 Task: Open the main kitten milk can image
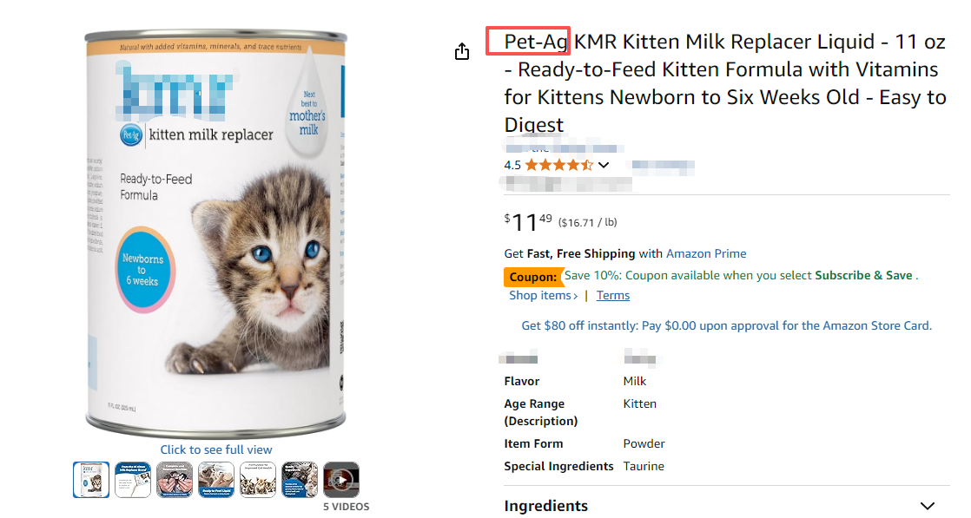[216, 234]
